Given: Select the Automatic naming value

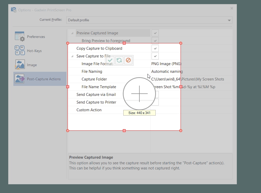Looking at the screenshot, I should click(167, 72).
